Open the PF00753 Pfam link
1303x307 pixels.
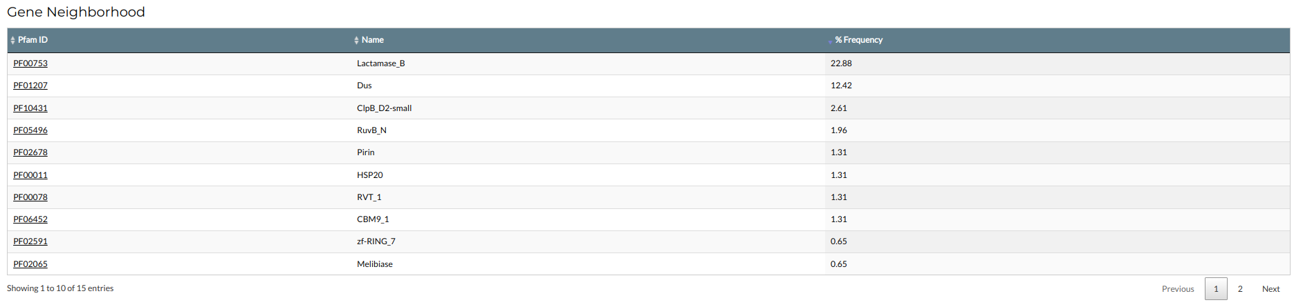coord(30,63)
